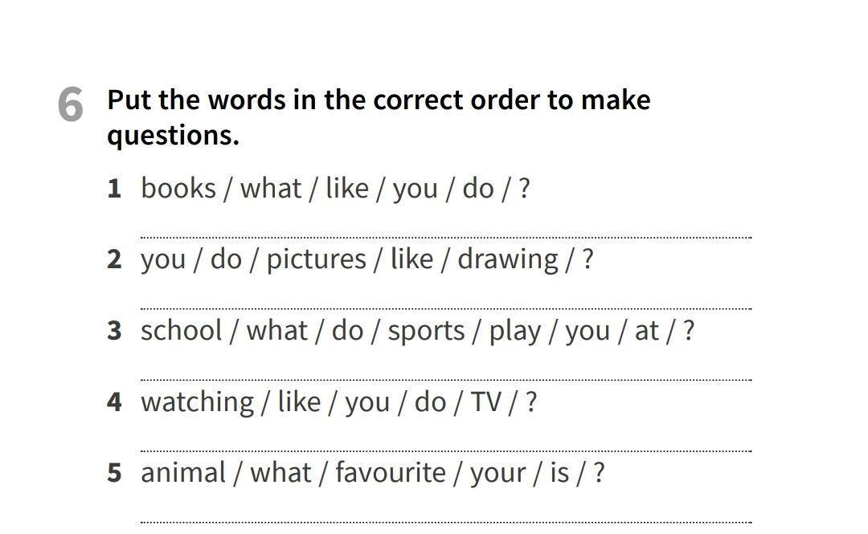Click the bold number 5 item marker
This screenshot has height=534, width=868.
(x=114, y=473)
